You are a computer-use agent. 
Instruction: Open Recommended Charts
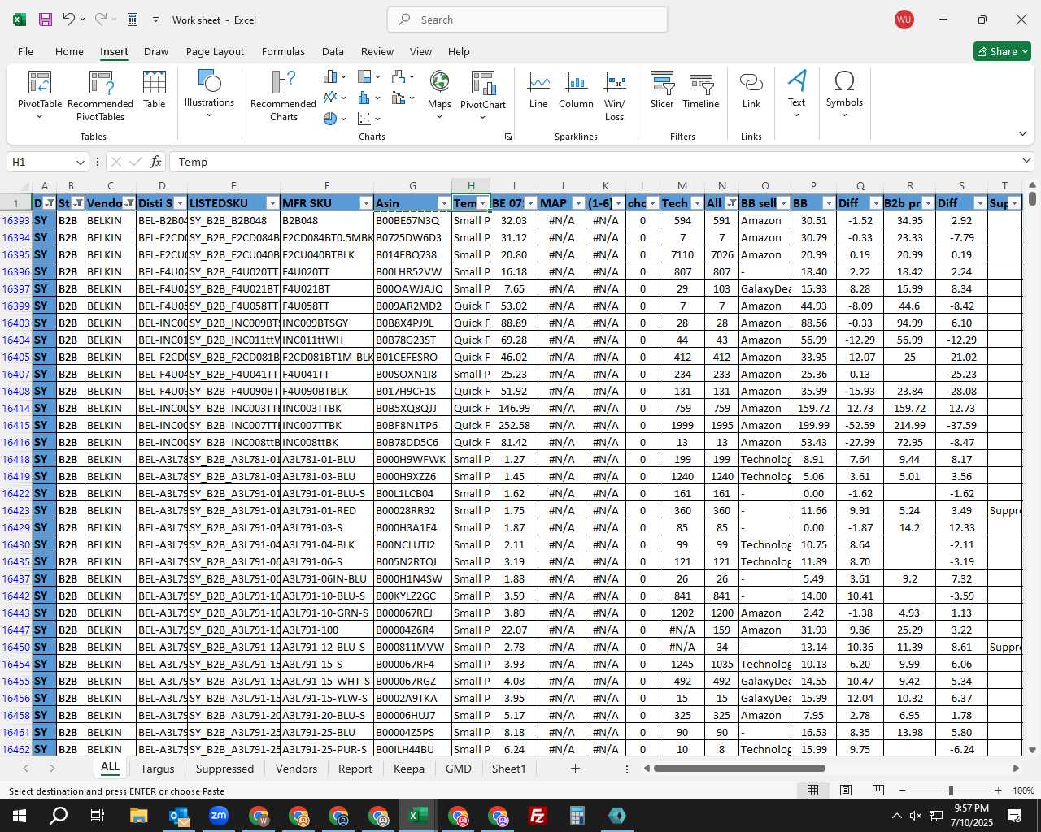(283, 95)
